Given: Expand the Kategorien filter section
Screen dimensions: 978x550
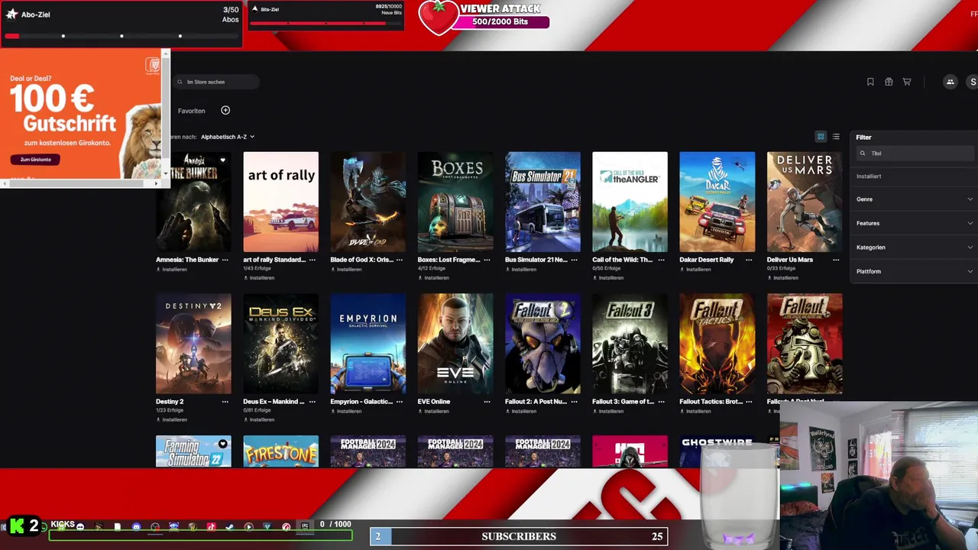Looking at the screenshot, I should coord(915,247).
